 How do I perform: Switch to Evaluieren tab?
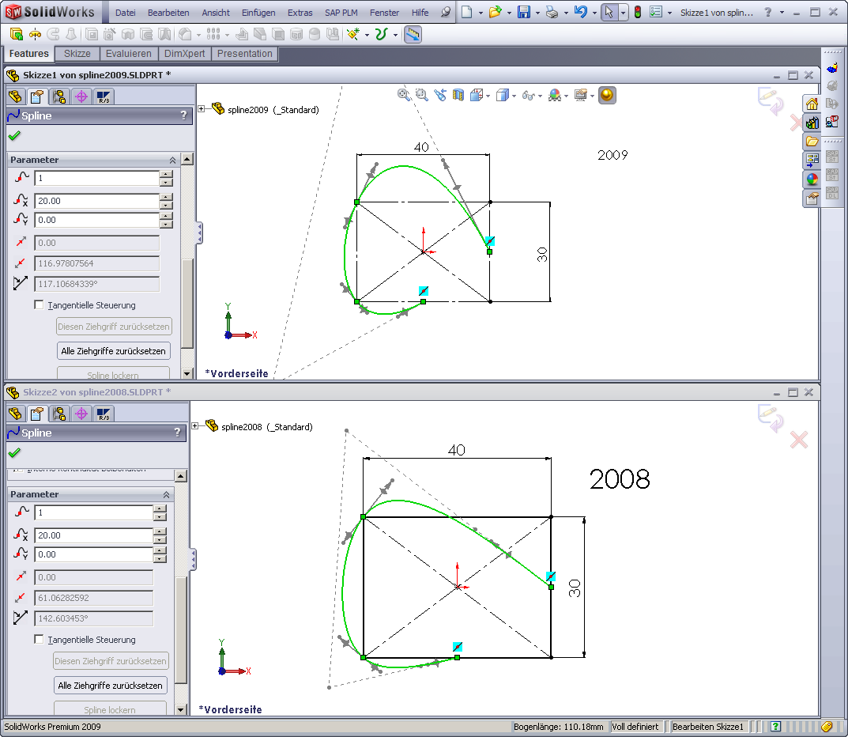click(x=128, y=54)
